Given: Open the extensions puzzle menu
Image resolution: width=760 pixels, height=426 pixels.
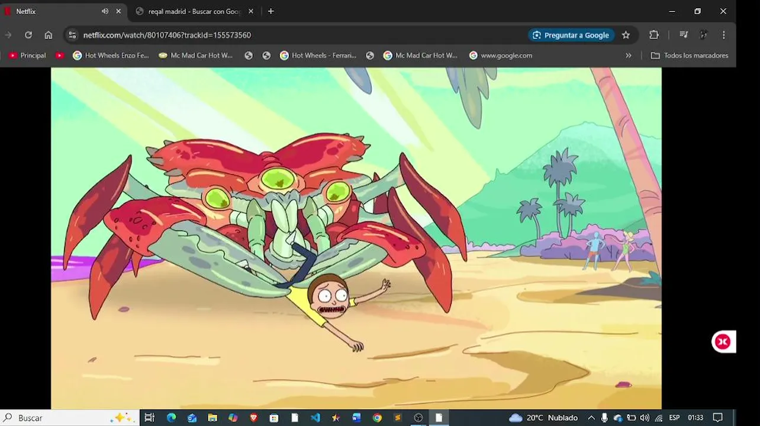Looking at the screenshot, I should [654, 35].
